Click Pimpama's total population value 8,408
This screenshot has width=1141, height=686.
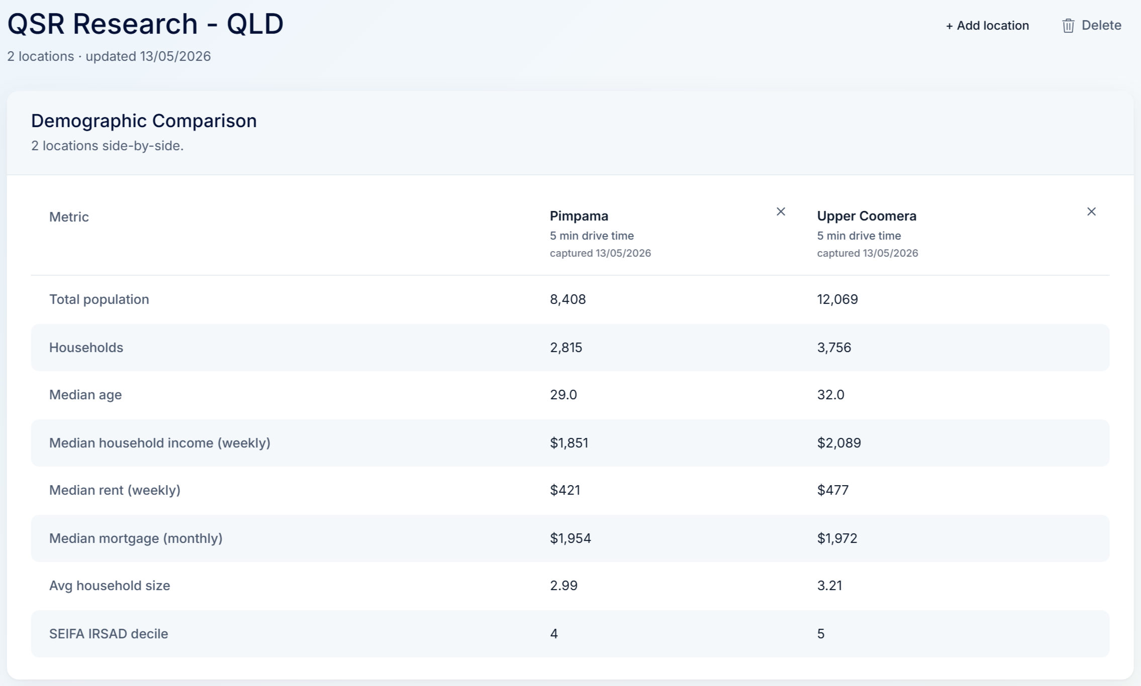click(x=568, y=299)
